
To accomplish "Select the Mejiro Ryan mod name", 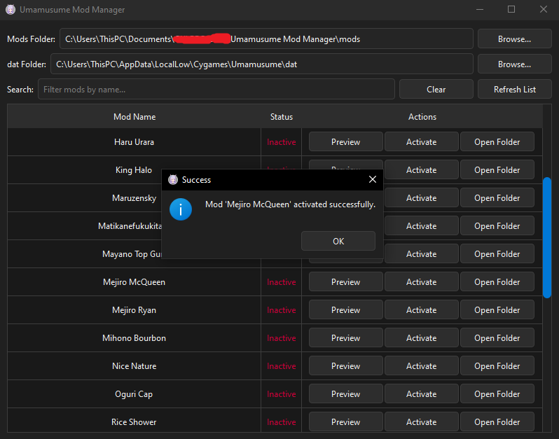I will [x=134, y=310].
